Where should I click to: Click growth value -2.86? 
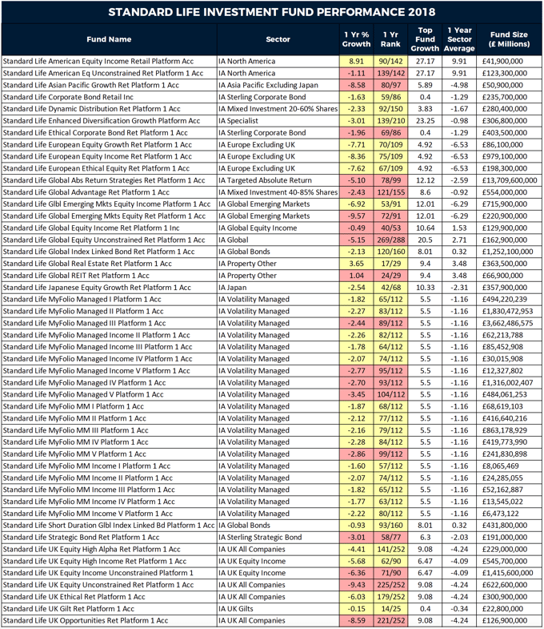coord(356,454)
